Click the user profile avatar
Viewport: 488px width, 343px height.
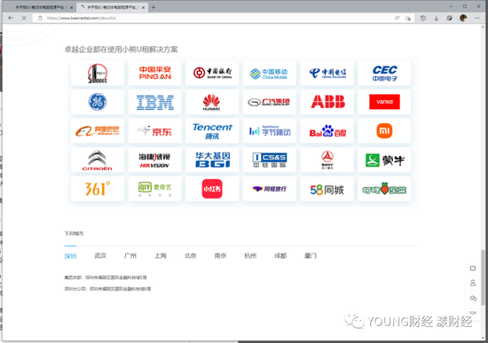coord(463,18)
